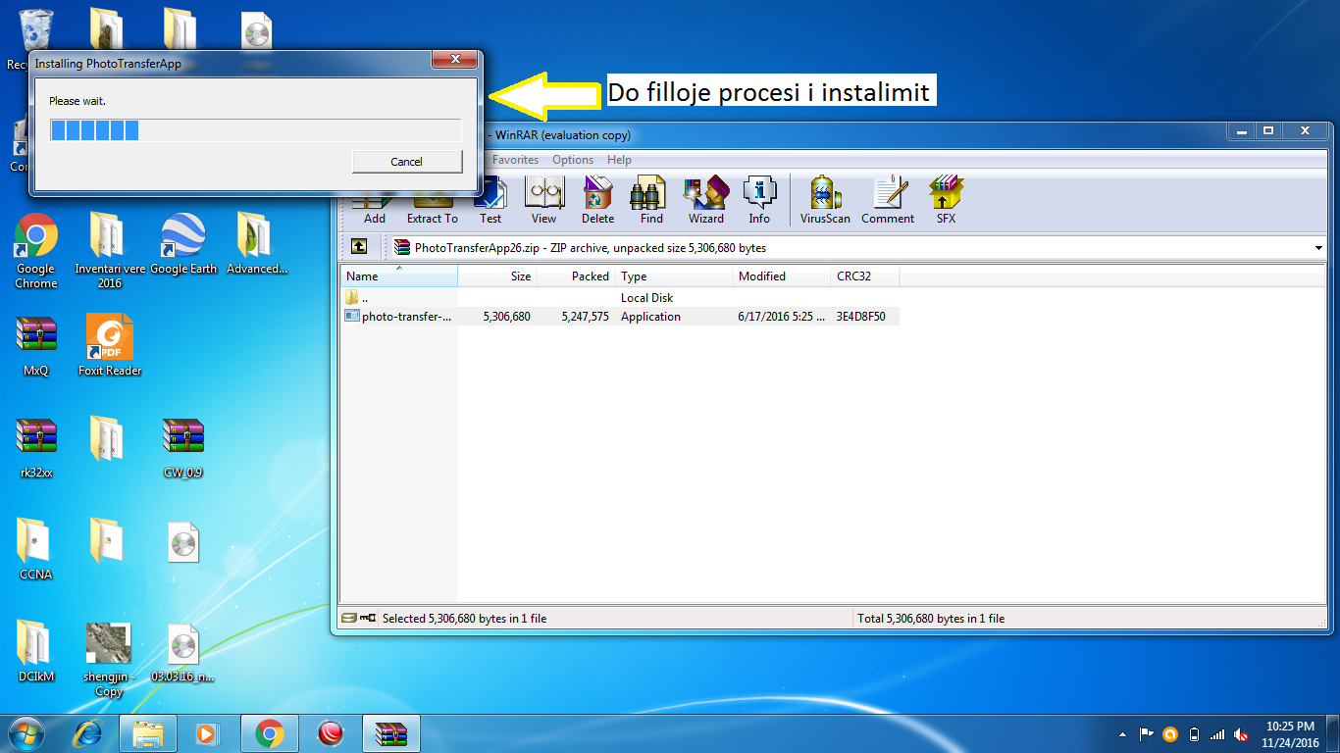Click the red sphere taskbar icon
Viewport: 1340px width, 753px height.
point(331,733)
